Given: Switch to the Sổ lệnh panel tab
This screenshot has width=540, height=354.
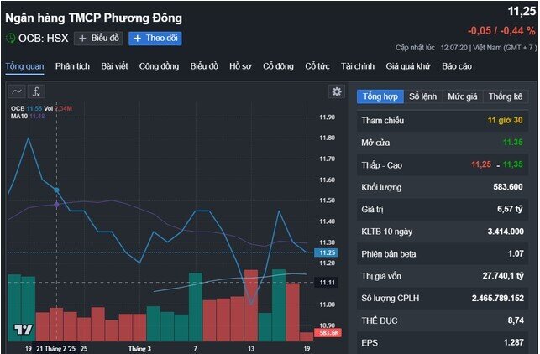Looking at the screenshot, I should (423, 96).
